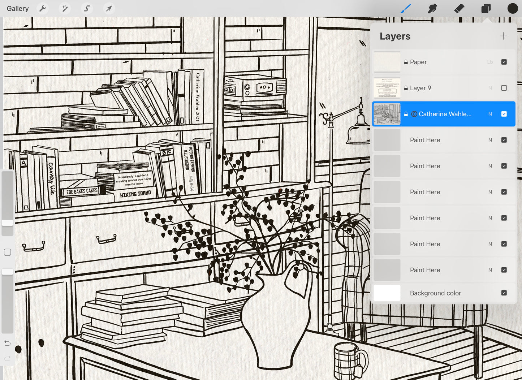
Task: Toggle the Layers panel icon
Action: (x=486, y=8)
